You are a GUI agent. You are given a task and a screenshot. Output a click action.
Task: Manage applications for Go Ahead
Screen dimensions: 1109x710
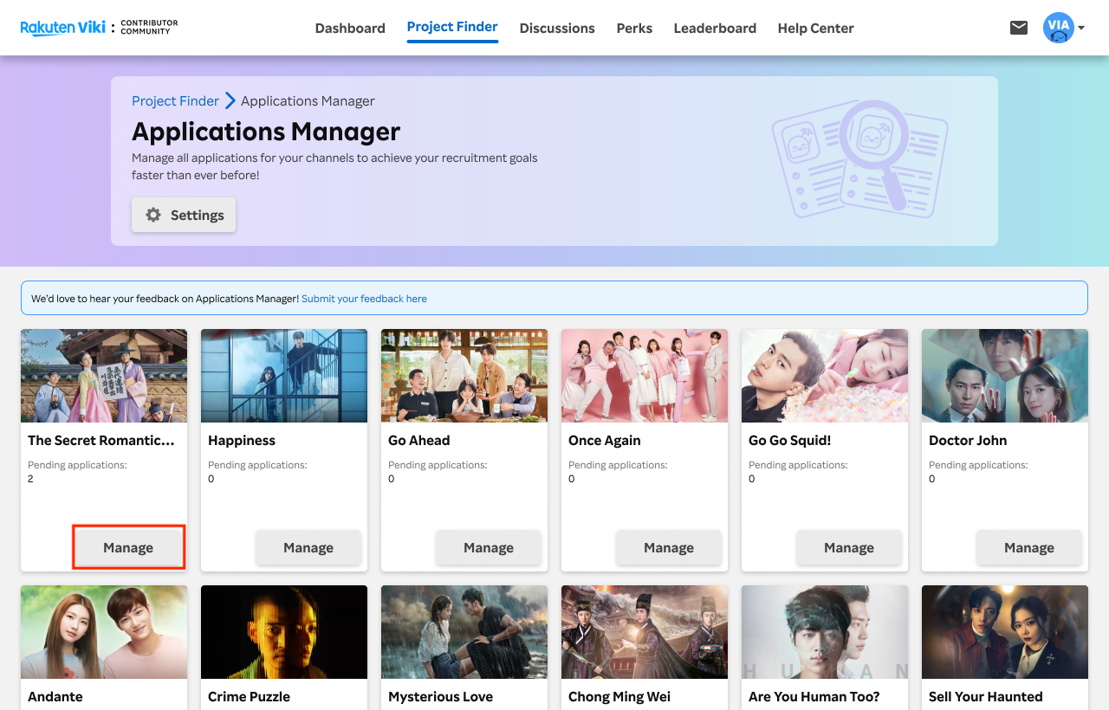489,547
